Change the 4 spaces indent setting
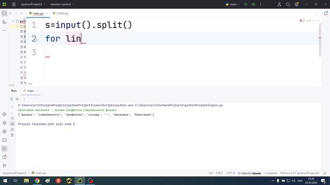Screen dimensions: 330x185 (x=271, y=173)
